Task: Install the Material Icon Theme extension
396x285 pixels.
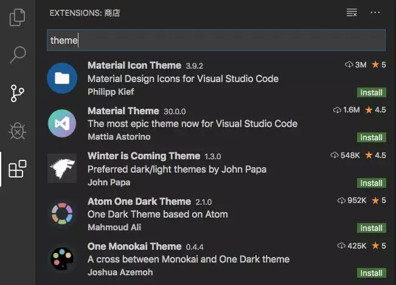Action: coord(371,92)
